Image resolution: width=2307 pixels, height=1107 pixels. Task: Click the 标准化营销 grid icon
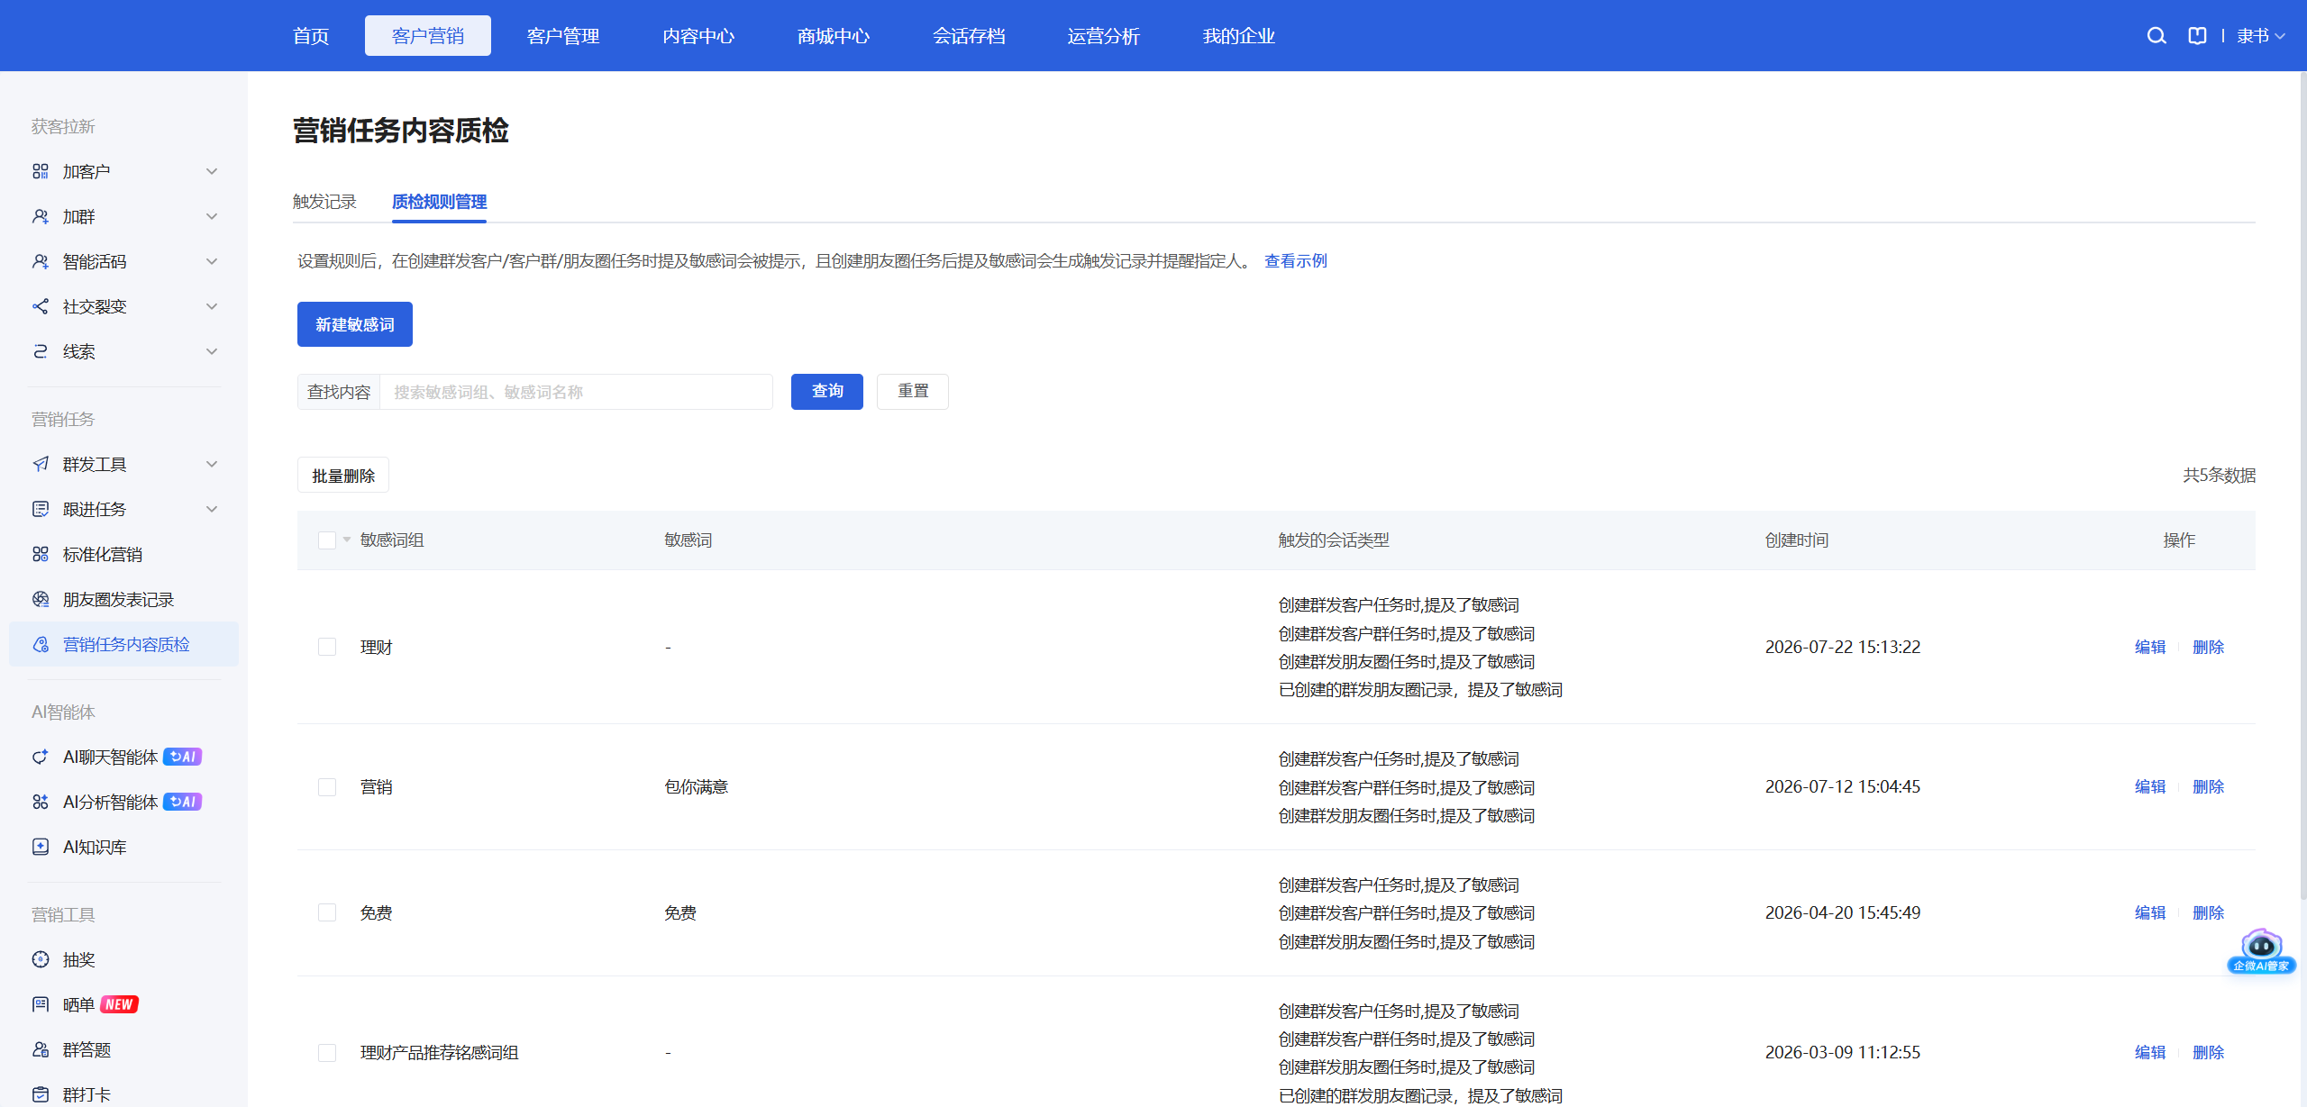click(x=41, y=554)
